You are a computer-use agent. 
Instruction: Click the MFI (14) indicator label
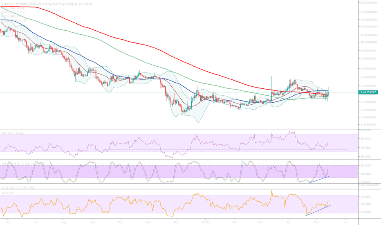(8, 193)
